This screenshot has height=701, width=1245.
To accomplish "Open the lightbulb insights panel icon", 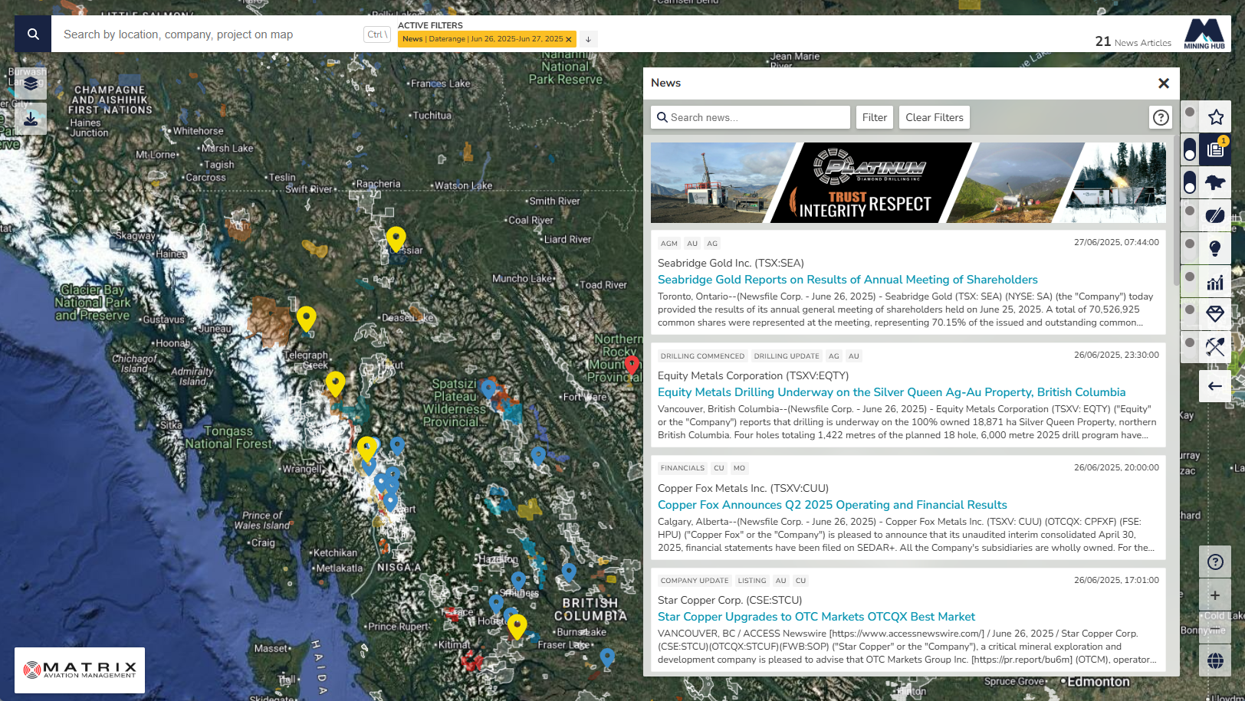I will click(x=1215, y=248).
